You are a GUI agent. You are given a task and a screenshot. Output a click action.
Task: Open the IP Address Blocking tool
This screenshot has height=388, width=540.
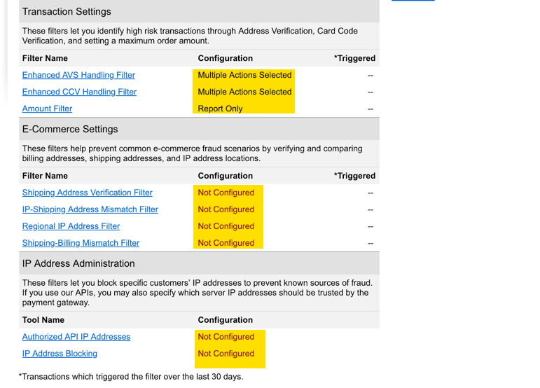[60, 354]
